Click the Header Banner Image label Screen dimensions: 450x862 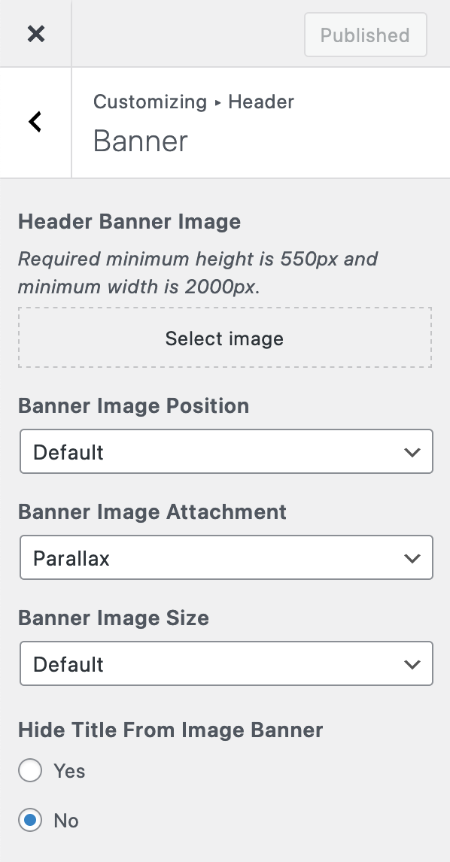(129, 222)
